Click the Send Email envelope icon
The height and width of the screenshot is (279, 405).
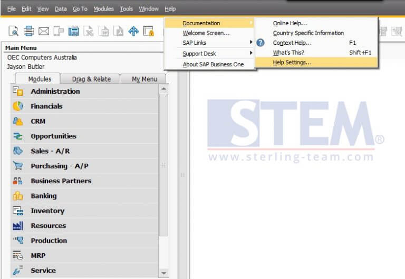(44, 31)
